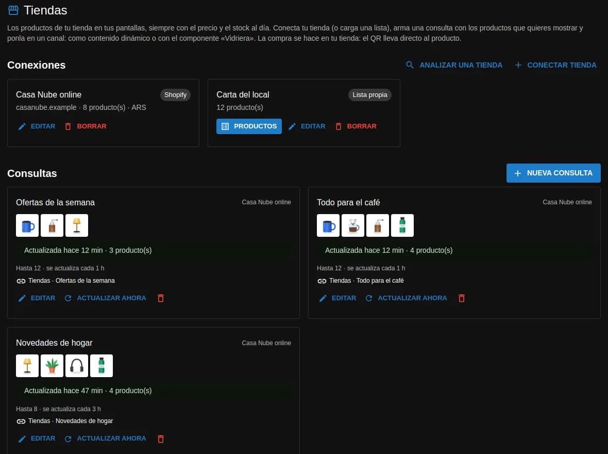Click 'Hasta 8 · se actualiza cada 3 h'
608x454 pixels.
pyautogui.click(x=58, y=409)
